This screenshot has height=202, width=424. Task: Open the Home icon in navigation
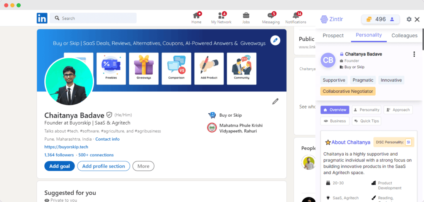click(196, 16)
